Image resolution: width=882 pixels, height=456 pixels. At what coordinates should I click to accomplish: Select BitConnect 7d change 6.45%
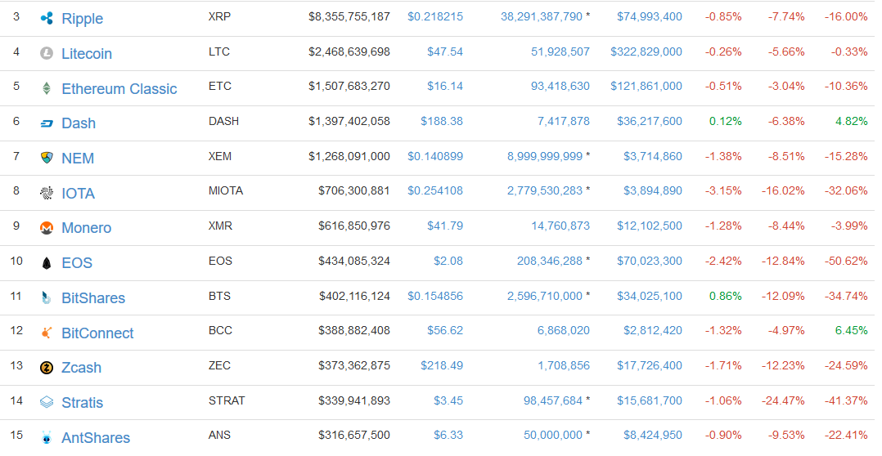point(851,330)
